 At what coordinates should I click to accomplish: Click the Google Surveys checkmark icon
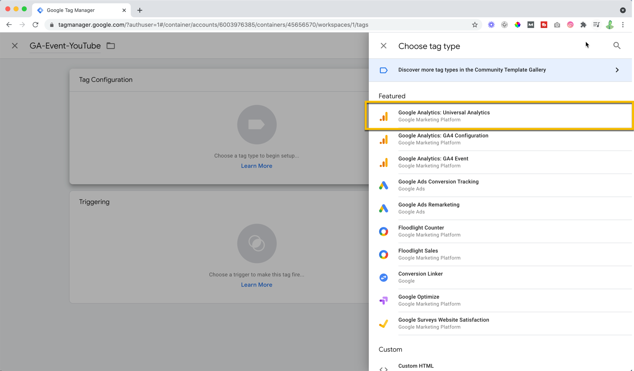tap(383, 324)
